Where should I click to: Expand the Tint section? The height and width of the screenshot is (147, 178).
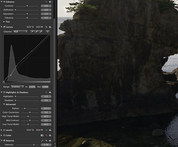[x=4, y=21]
